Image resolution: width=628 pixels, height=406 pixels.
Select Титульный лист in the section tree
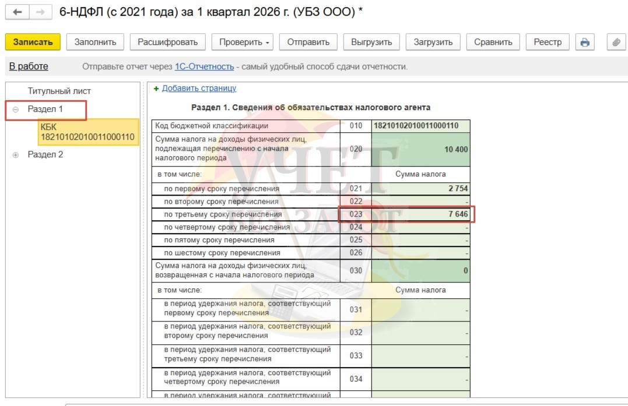tap(59, 91)
